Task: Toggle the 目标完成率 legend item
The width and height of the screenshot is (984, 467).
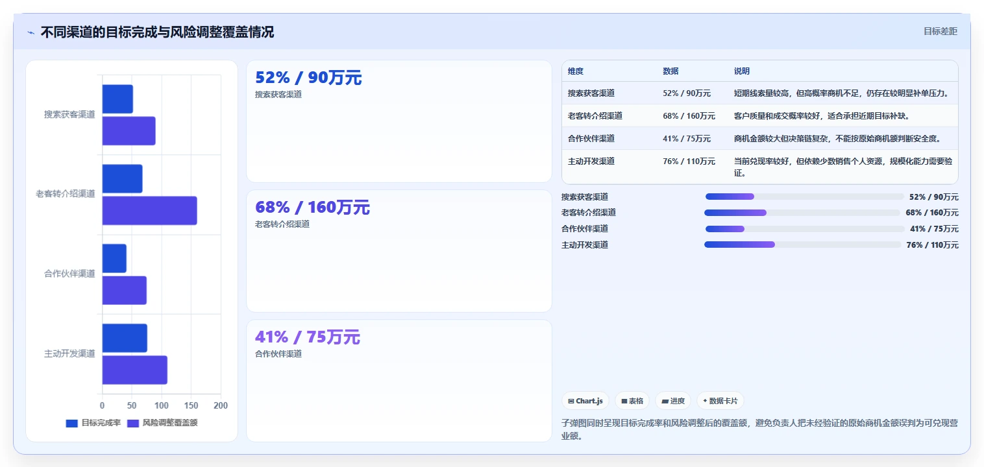Action: [93, 423]
